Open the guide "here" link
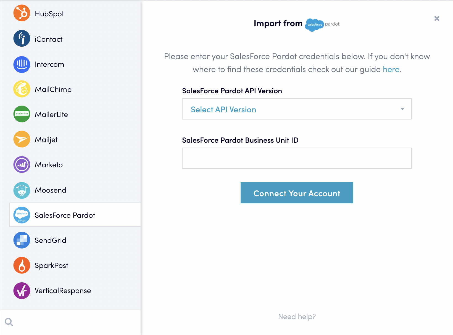 click(391, 69)
